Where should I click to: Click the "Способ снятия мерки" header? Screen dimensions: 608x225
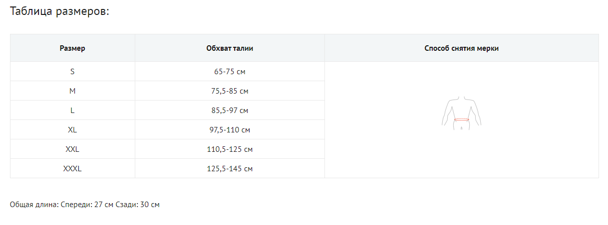461,48
